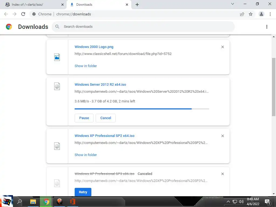The image size is (276, 207).
Task: Cancel the Windows Server 2012 download
Action: [x=106, y=118]
